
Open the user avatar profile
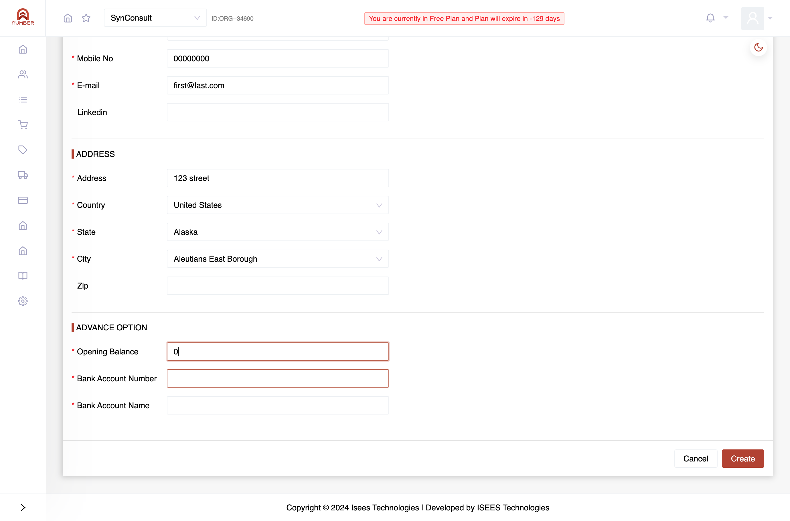pos(753,18)
